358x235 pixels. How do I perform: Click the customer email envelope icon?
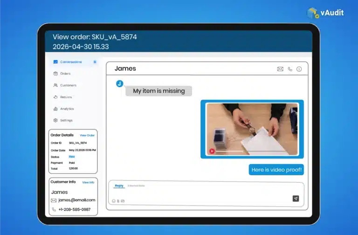coord(54,200)
